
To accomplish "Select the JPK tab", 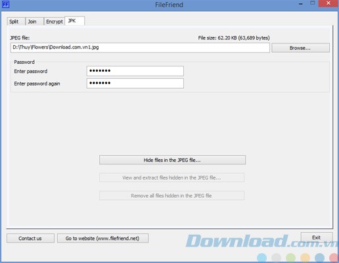I will point(75,21).
